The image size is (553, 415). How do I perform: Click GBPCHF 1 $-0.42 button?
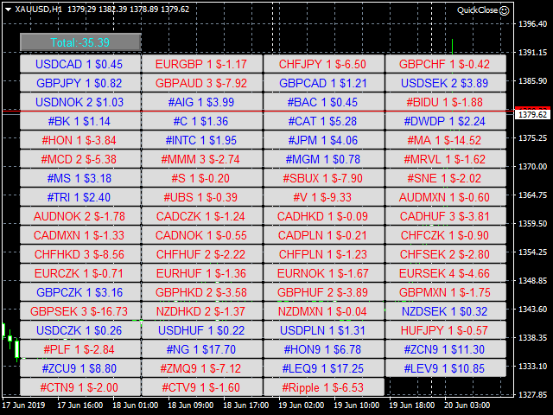coord(446,64)
